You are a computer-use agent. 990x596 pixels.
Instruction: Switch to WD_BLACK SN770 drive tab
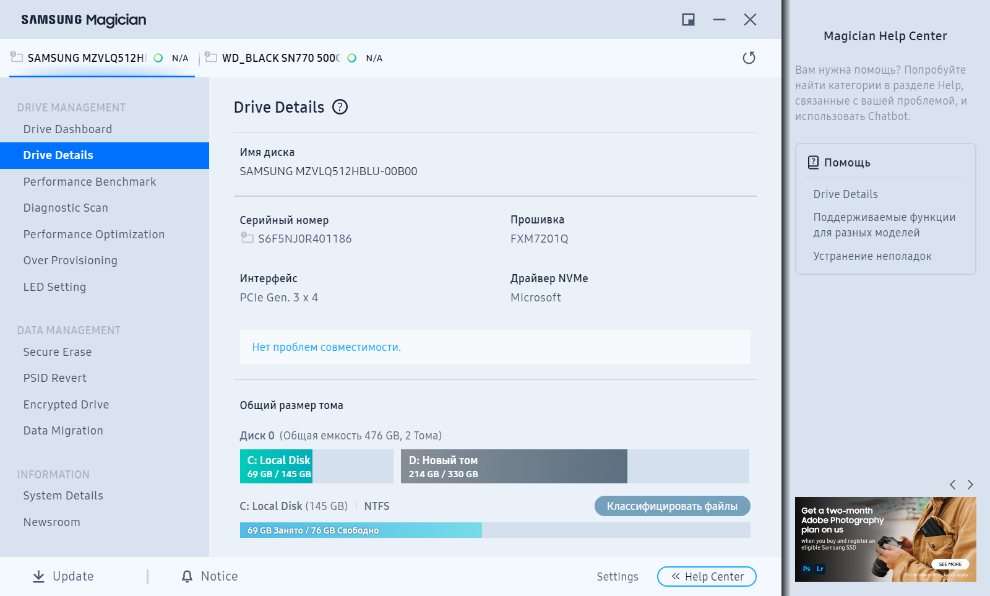tap(280, 58)
